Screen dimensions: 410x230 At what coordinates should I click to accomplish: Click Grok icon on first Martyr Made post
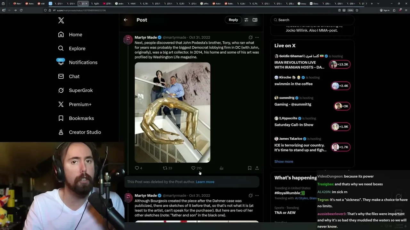[250, 37]
